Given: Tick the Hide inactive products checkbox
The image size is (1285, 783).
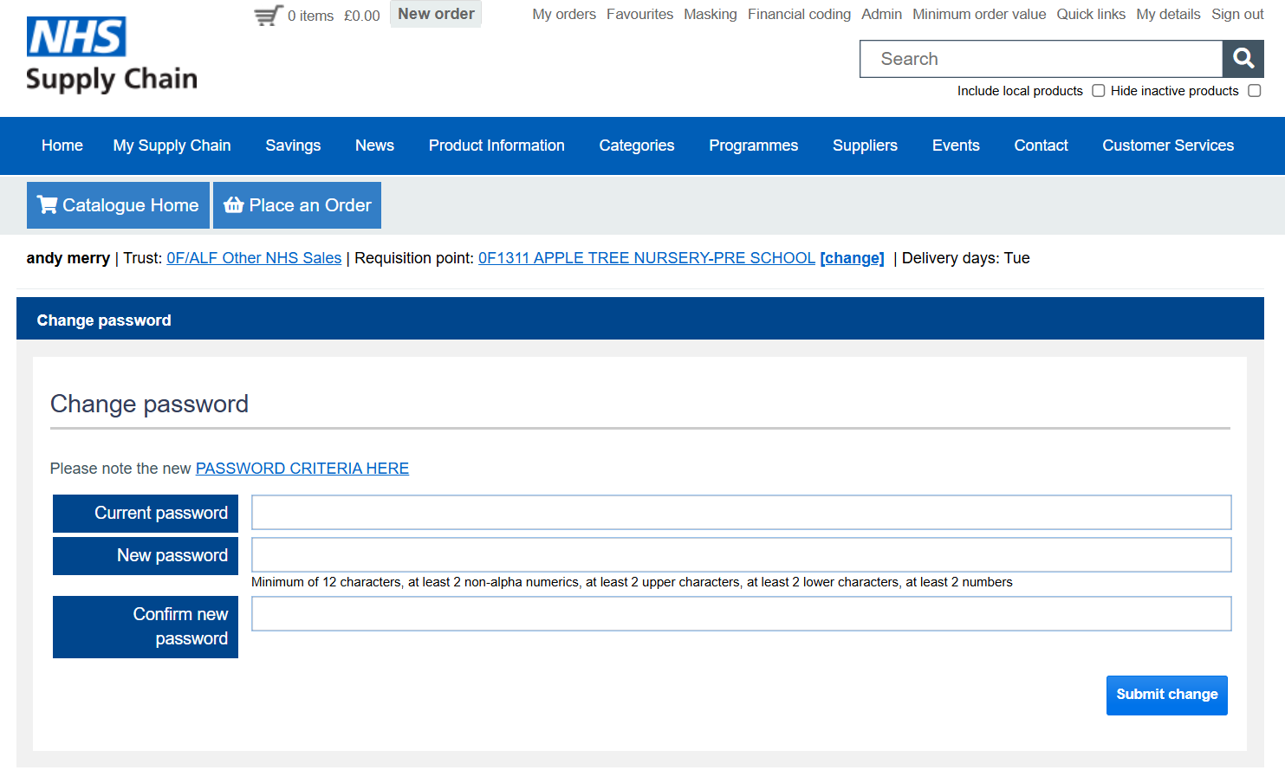Looking at the screenshot, I should coord(1254,91).
